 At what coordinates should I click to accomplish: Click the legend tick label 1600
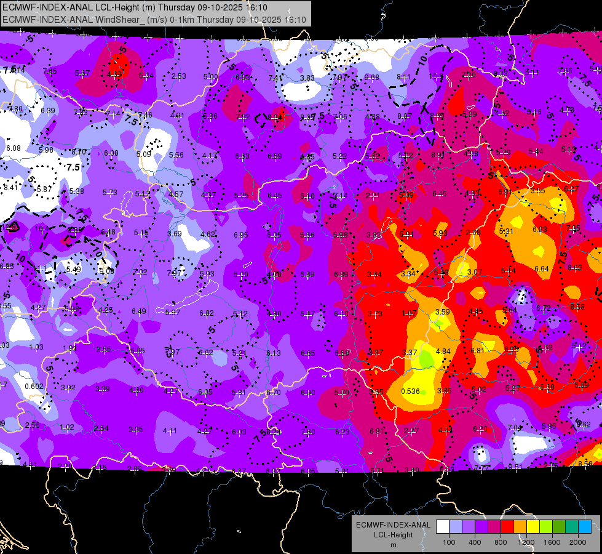[552, 542]
